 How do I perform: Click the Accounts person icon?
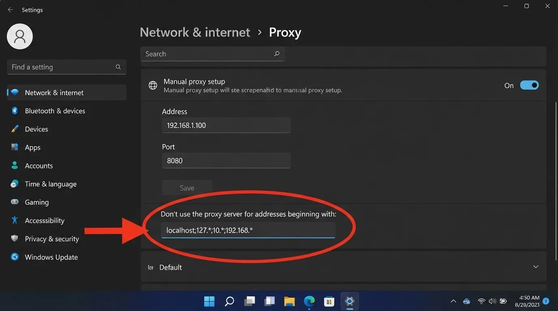pos(15,166)
